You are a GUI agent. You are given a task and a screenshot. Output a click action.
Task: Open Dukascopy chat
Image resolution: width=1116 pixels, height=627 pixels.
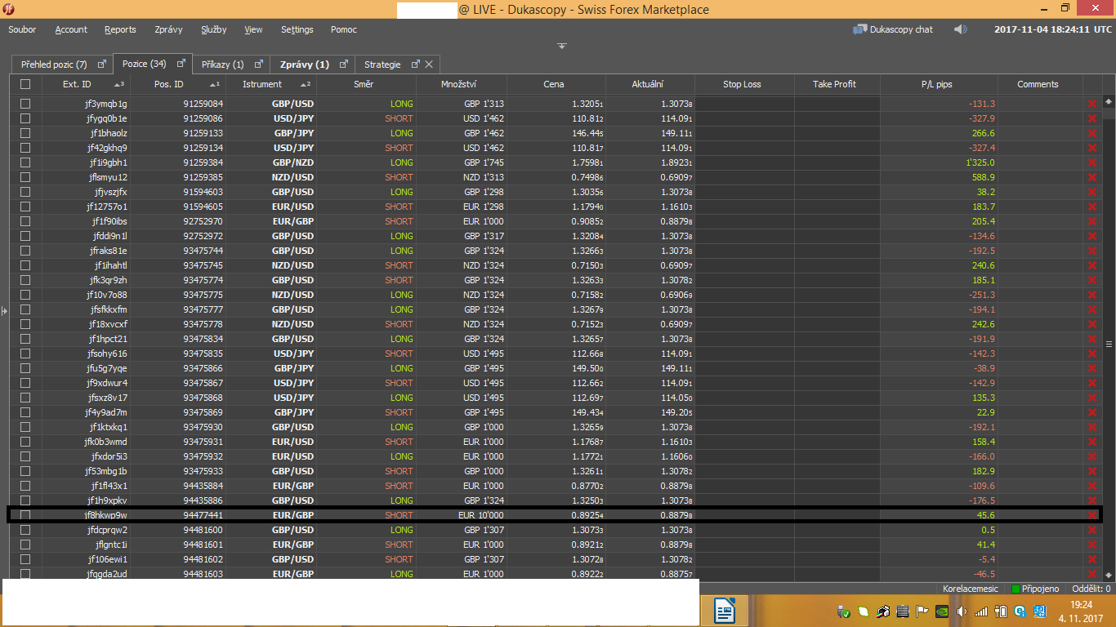(x=893, y=29)
